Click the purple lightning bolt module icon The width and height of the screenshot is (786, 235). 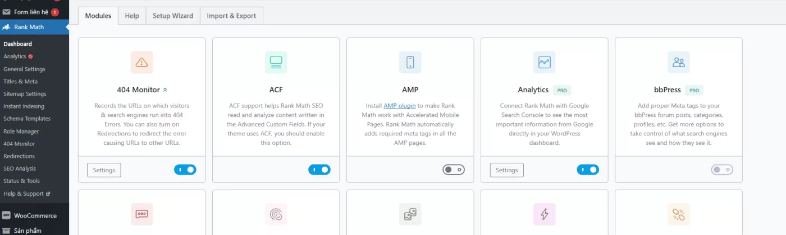pyautogui.click(x=544, y=214)
